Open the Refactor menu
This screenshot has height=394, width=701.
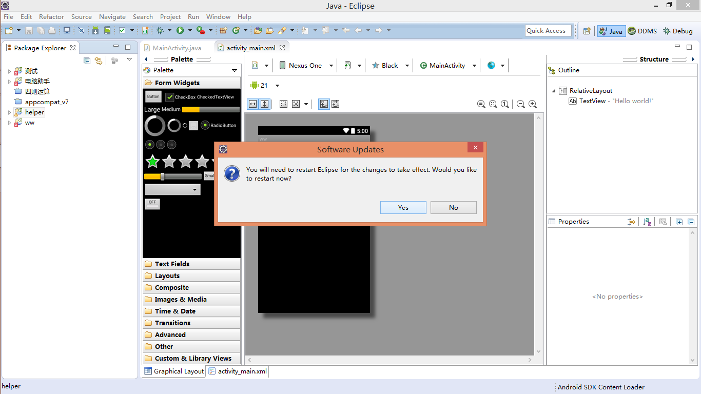[x=51, y=16]
